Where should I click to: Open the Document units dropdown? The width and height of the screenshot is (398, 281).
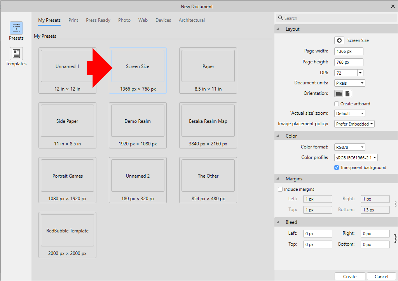pos(349,83)
